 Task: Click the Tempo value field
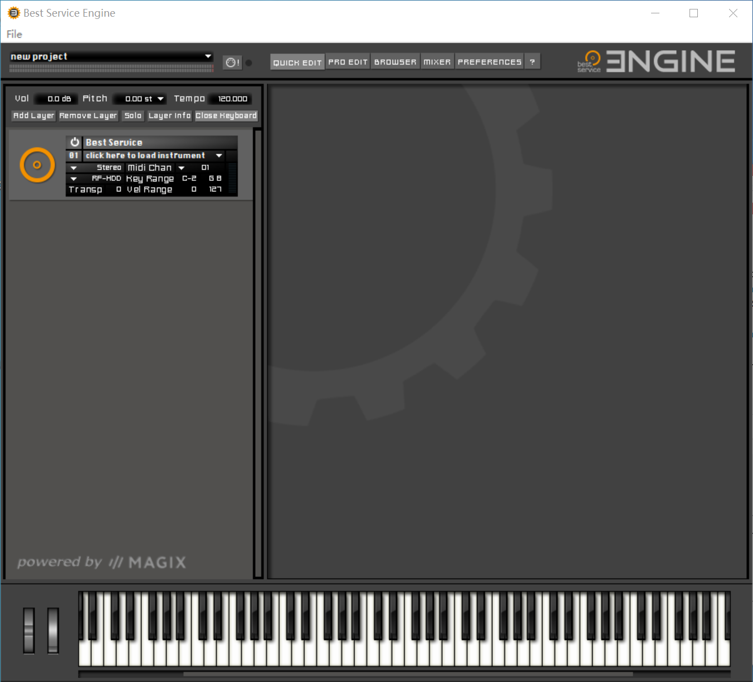coord(232,99)
